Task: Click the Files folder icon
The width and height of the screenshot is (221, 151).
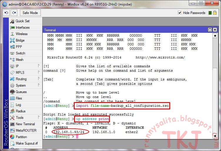Action: tap(12, 98)
